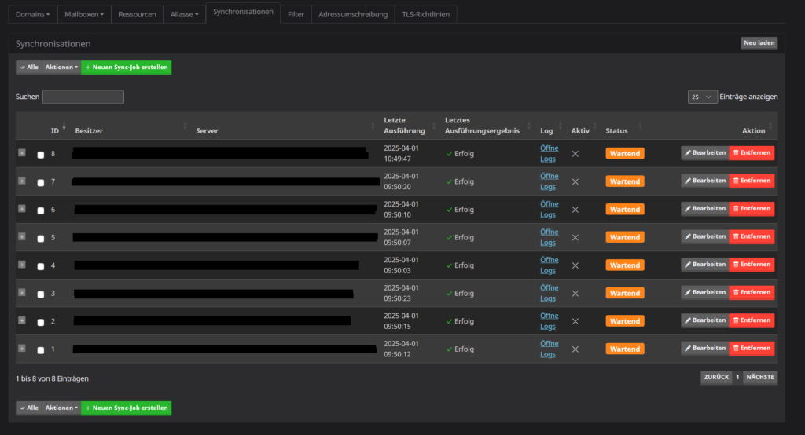Expand details of sync job 1
The height and width of the screenshot is (435, 805).
tap(21, 349)
